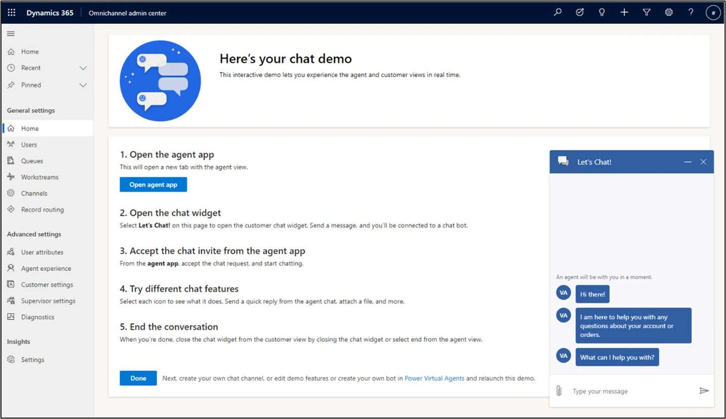
Task: Open the settings gear in the top bar
Action: (668, 12)
